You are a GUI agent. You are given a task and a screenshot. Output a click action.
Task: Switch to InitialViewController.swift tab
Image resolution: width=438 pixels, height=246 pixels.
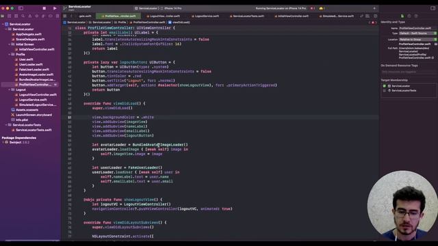pyautogui.click(x=292, y=16)
